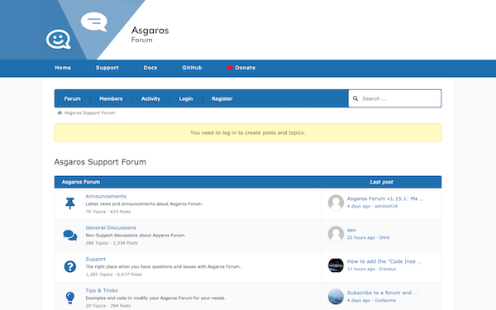Click the question mark icon for Support
The image size is (496, 310).
click(70, 266)
